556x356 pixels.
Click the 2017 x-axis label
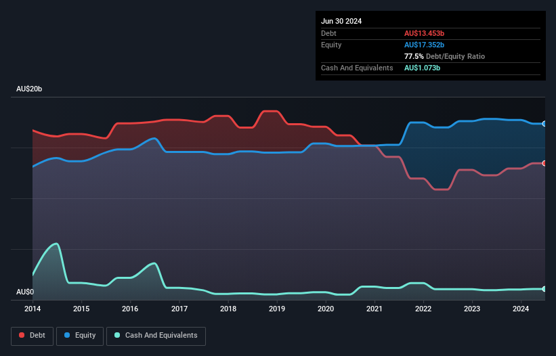click(179, 309)
